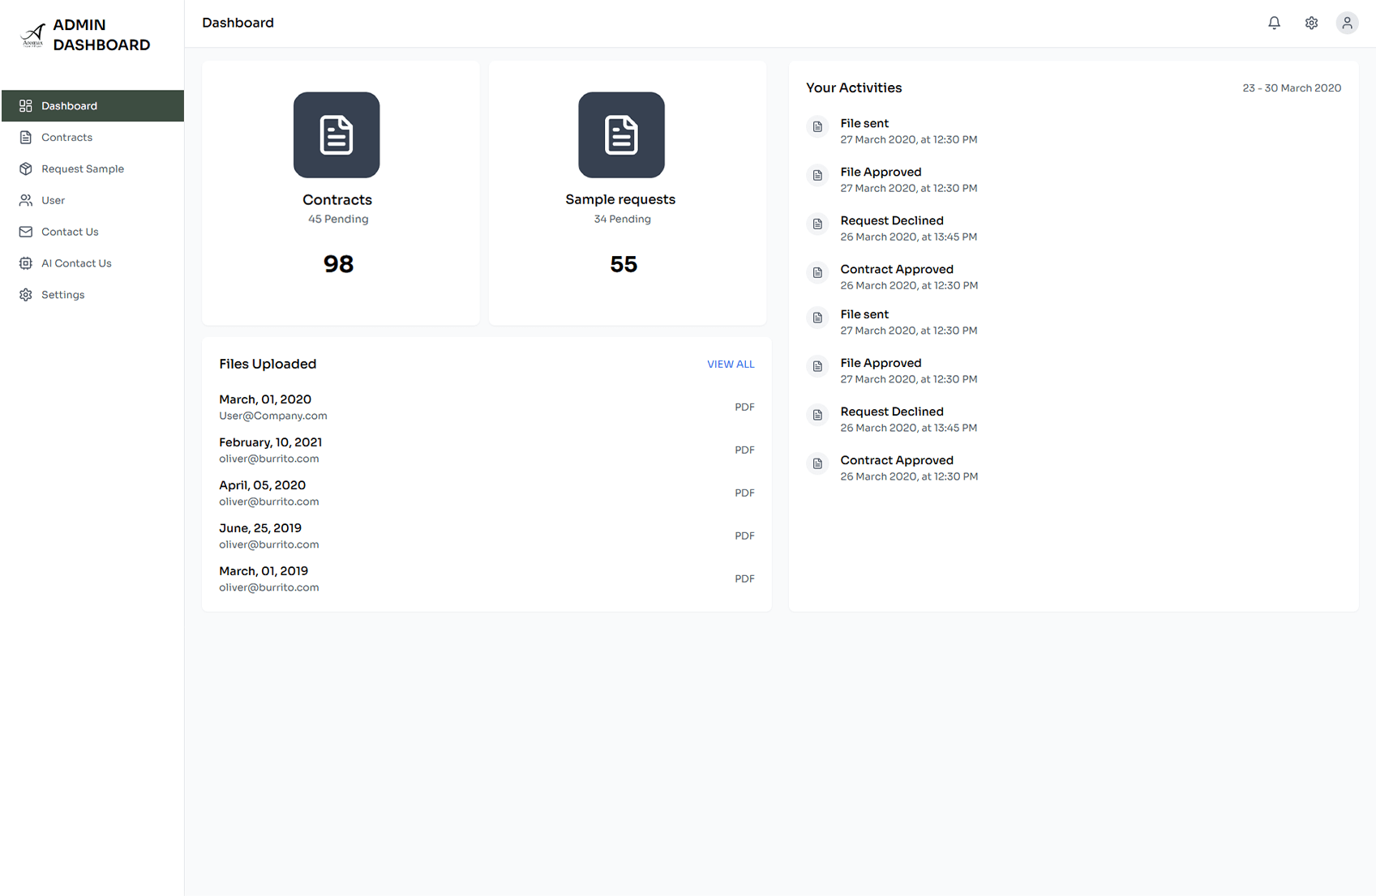The height and width of the screenshot is (896, 1376).
Task: Open Settings from the sidebar menu
Action: tap(62, 296)
